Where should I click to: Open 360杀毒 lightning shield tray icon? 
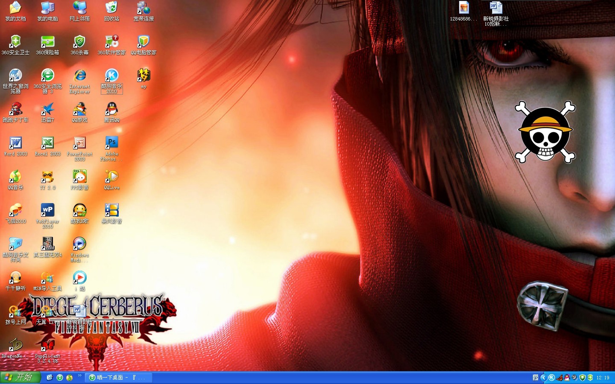pos(583,378)
